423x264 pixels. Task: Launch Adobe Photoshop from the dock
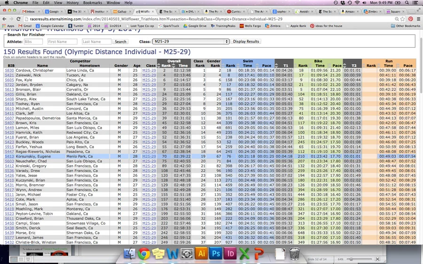(x=216, y=254)
